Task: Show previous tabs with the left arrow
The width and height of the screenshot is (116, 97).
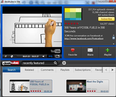Action: [x=106, y=70]
